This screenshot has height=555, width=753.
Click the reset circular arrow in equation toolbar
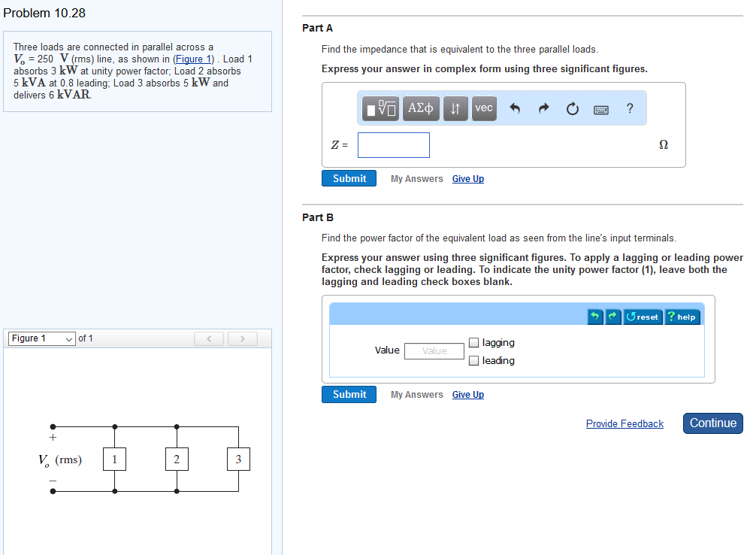tap(572, 108)
